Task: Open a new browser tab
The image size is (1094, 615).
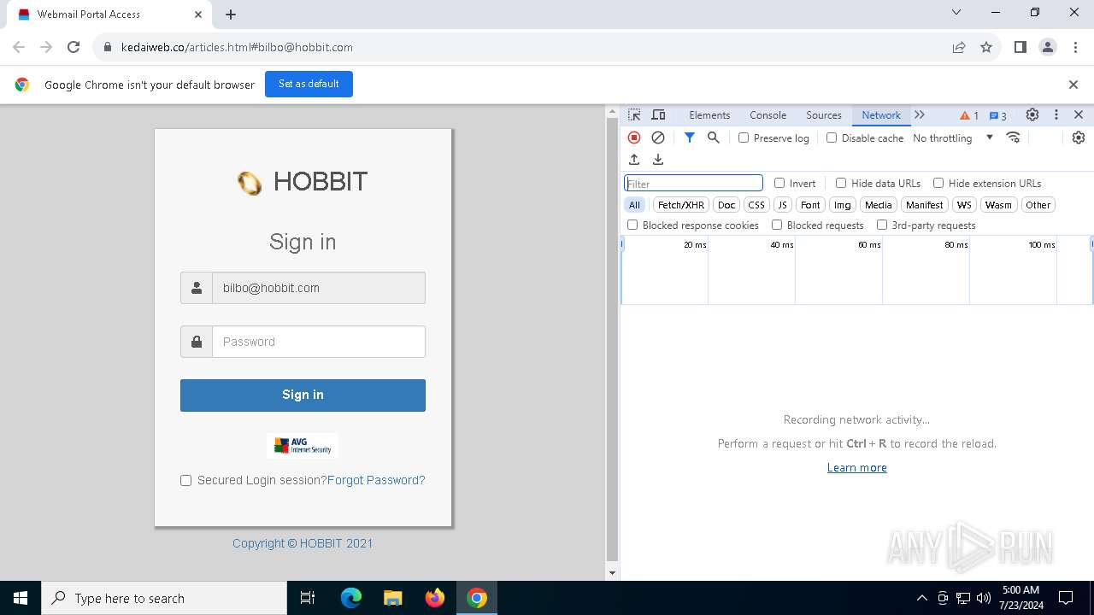Action: (x=231, y=15)
